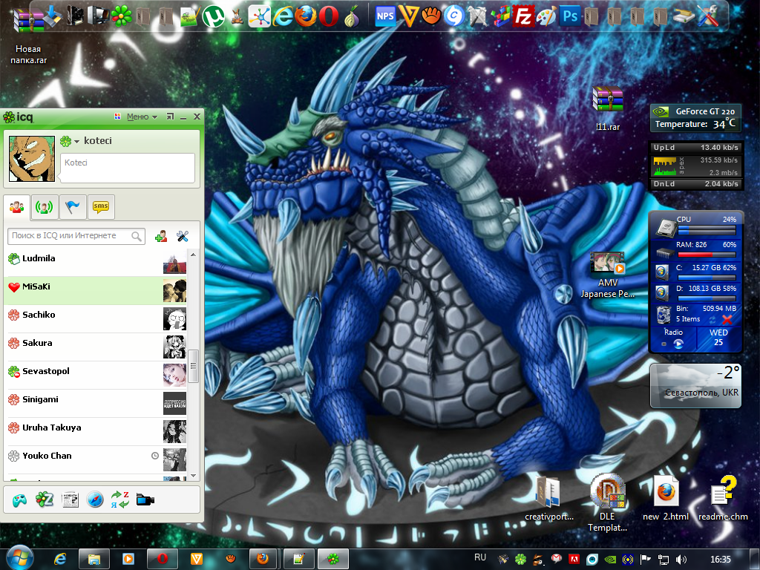The image size is (760, 570).
Task: Open new 2.html desktop file
Action: pyautogui.click(x=666, y=498)
